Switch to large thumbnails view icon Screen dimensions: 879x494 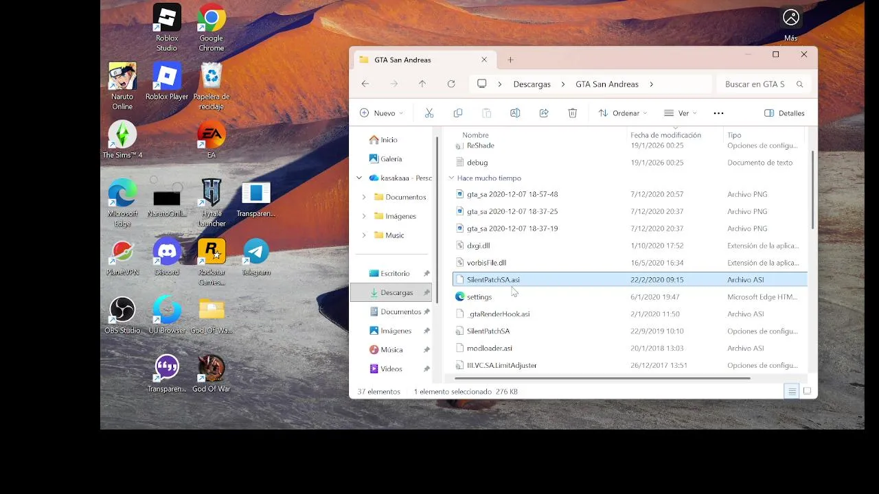pyautogui.click(x=807, y=391)
